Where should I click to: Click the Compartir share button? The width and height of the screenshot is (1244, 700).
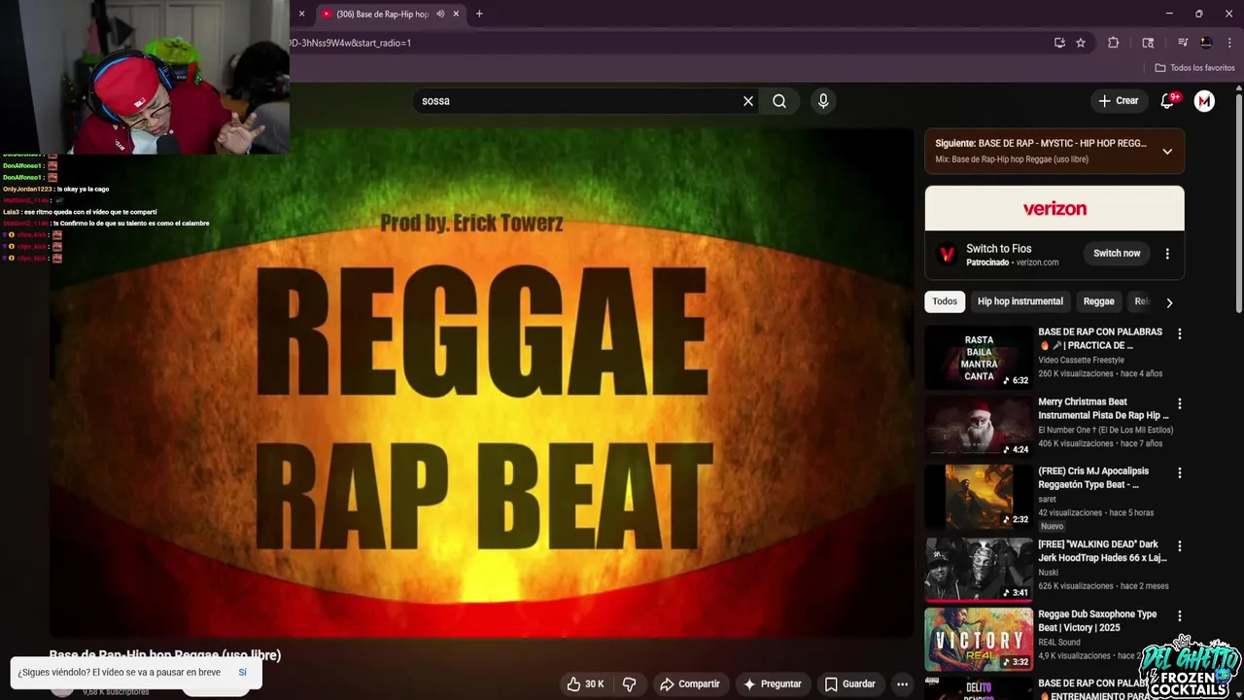690,684
